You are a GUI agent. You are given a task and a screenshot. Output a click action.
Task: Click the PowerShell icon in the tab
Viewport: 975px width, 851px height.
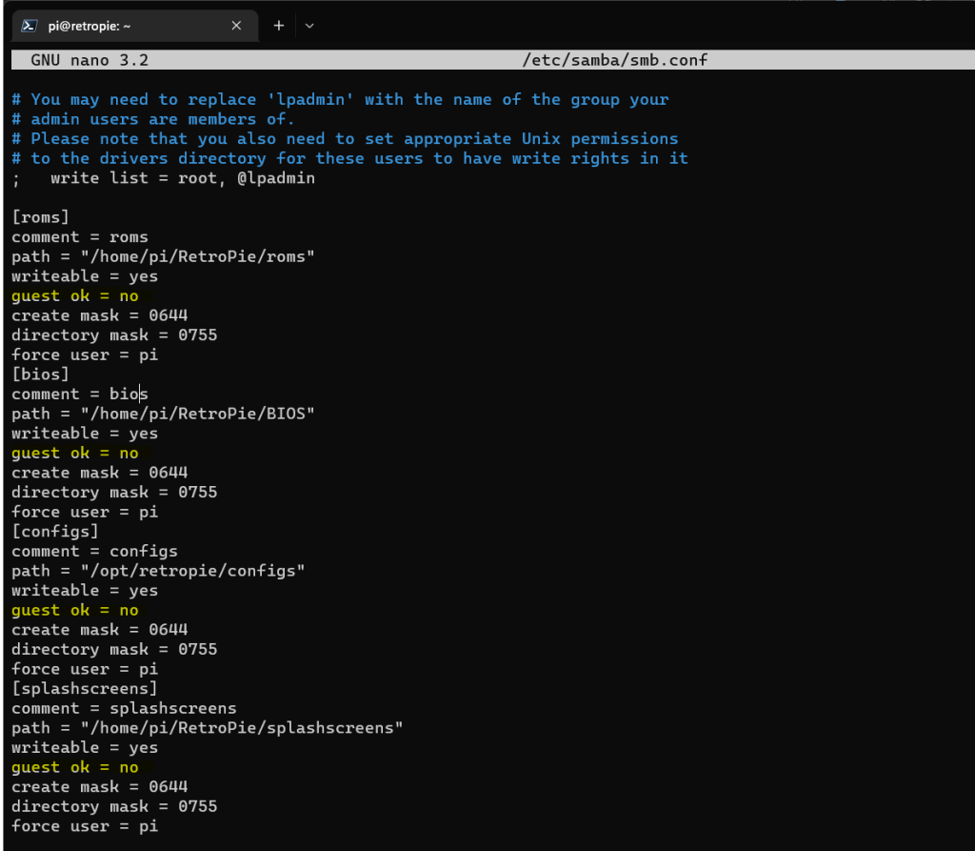pos(30,26)
